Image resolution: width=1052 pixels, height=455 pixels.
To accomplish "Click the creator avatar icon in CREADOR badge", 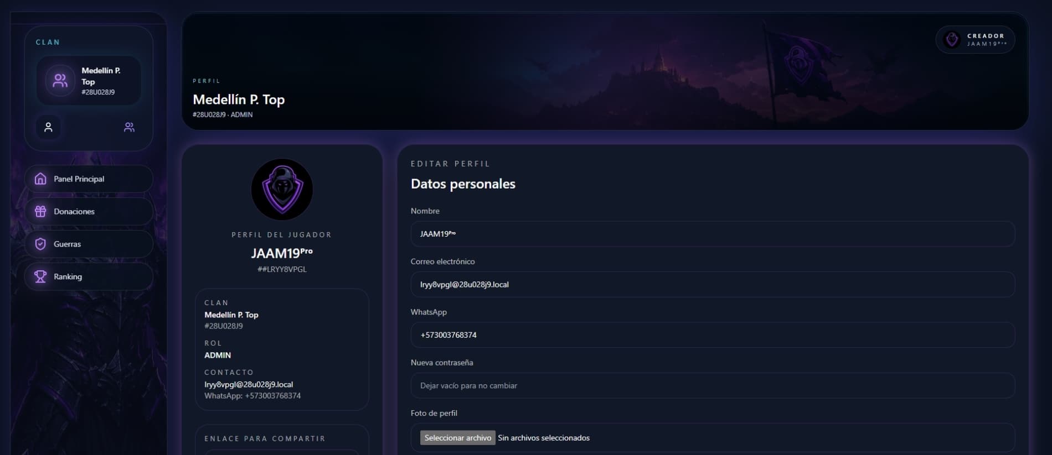I will pyautogui.click(x=952, y=40).
